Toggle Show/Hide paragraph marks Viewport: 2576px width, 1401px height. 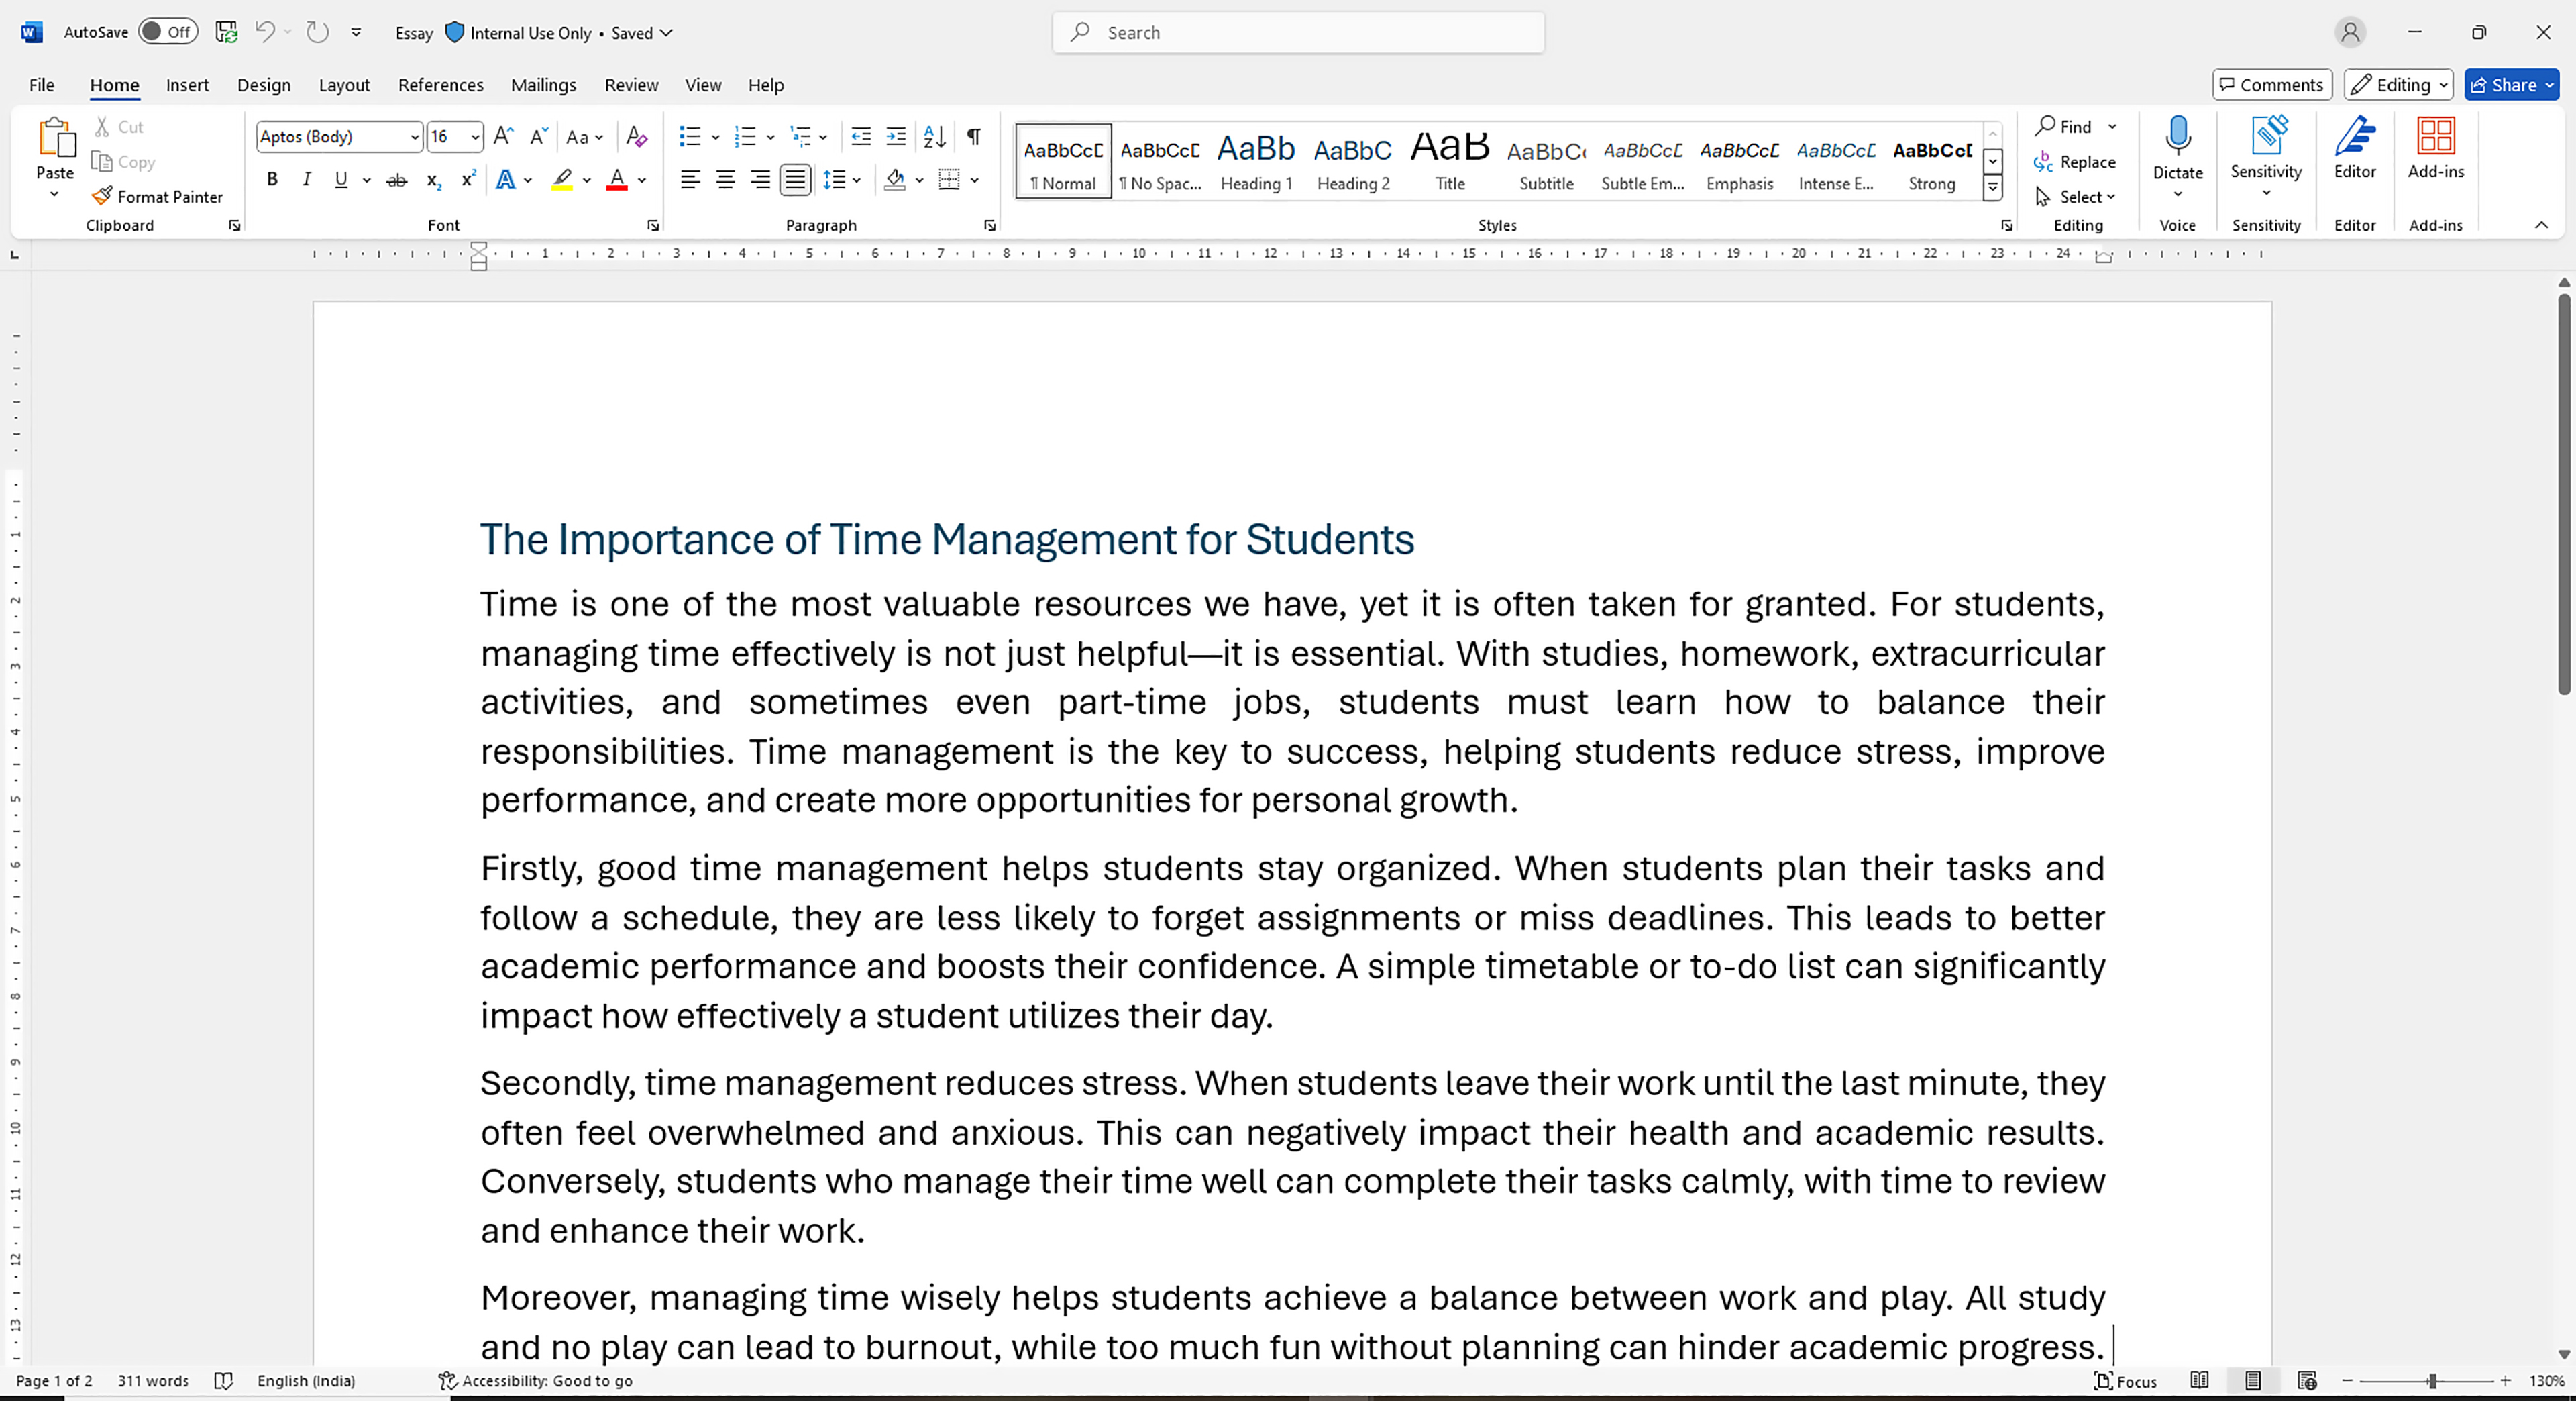[974, 137]
